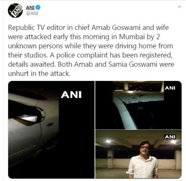This screenshot has height=181, width=186.
Task: Open the splattered car roof photo
Action: coord(138,105)
